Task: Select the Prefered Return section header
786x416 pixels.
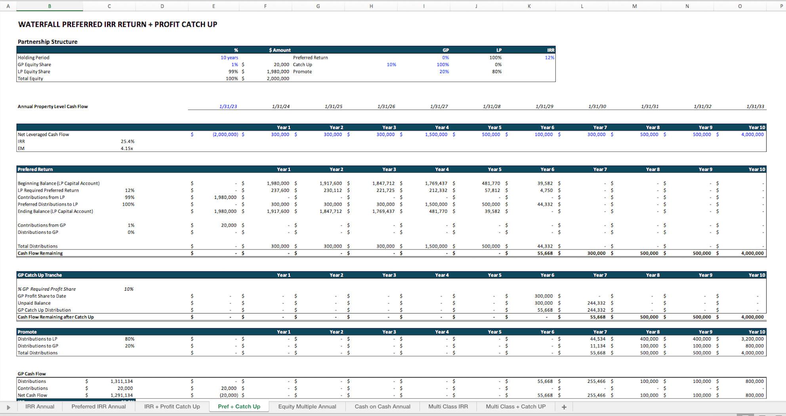Action: pos(35,170)
